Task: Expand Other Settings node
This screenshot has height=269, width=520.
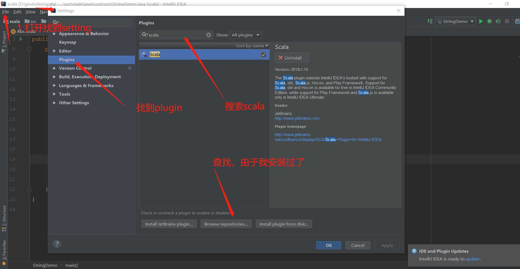Action: [x=54, y=103]
